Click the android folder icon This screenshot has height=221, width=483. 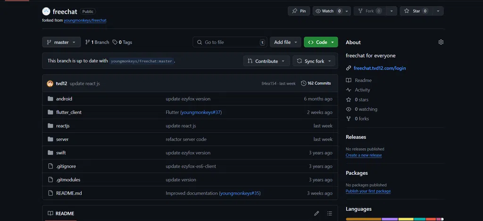point(50,99)
